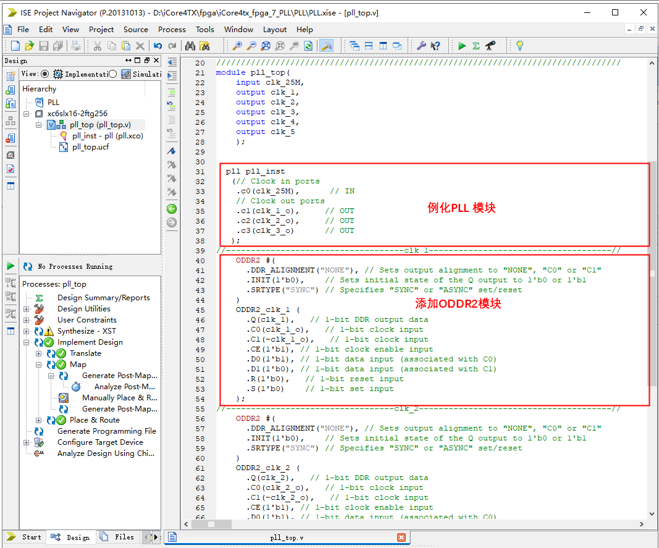Collapse the Implement Design process node

[27, 342]
